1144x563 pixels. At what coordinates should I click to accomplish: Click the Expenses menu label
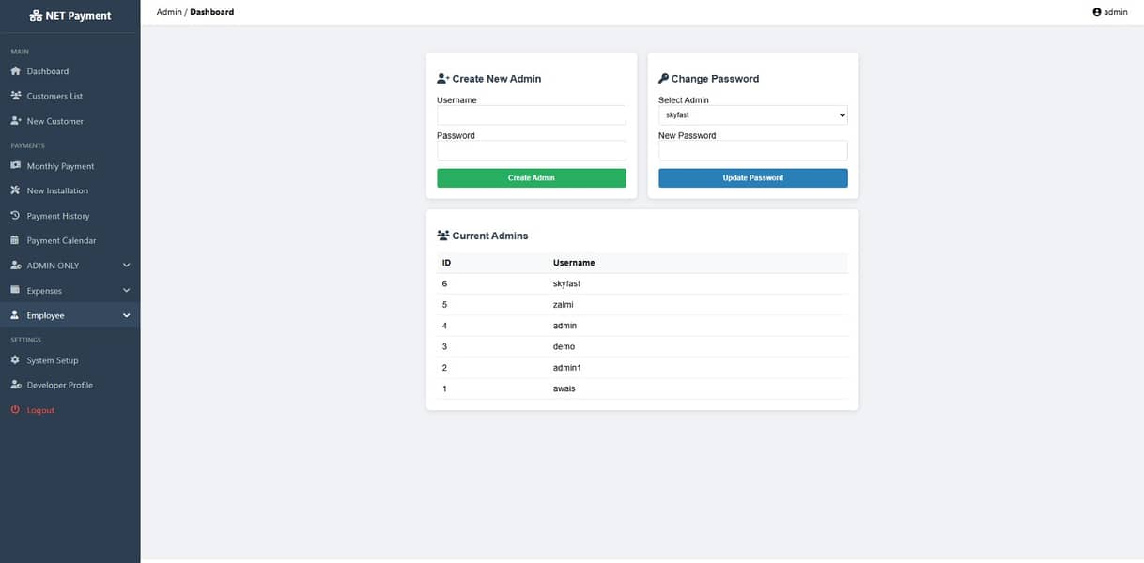click(44, 291)
